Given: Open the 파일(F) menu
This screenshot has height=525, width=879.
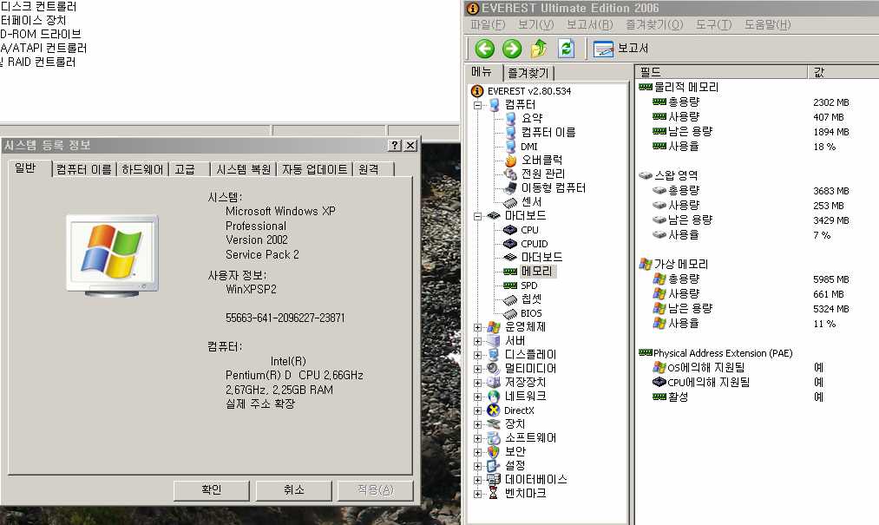Looking at the screenshot, I should [488, 24].
